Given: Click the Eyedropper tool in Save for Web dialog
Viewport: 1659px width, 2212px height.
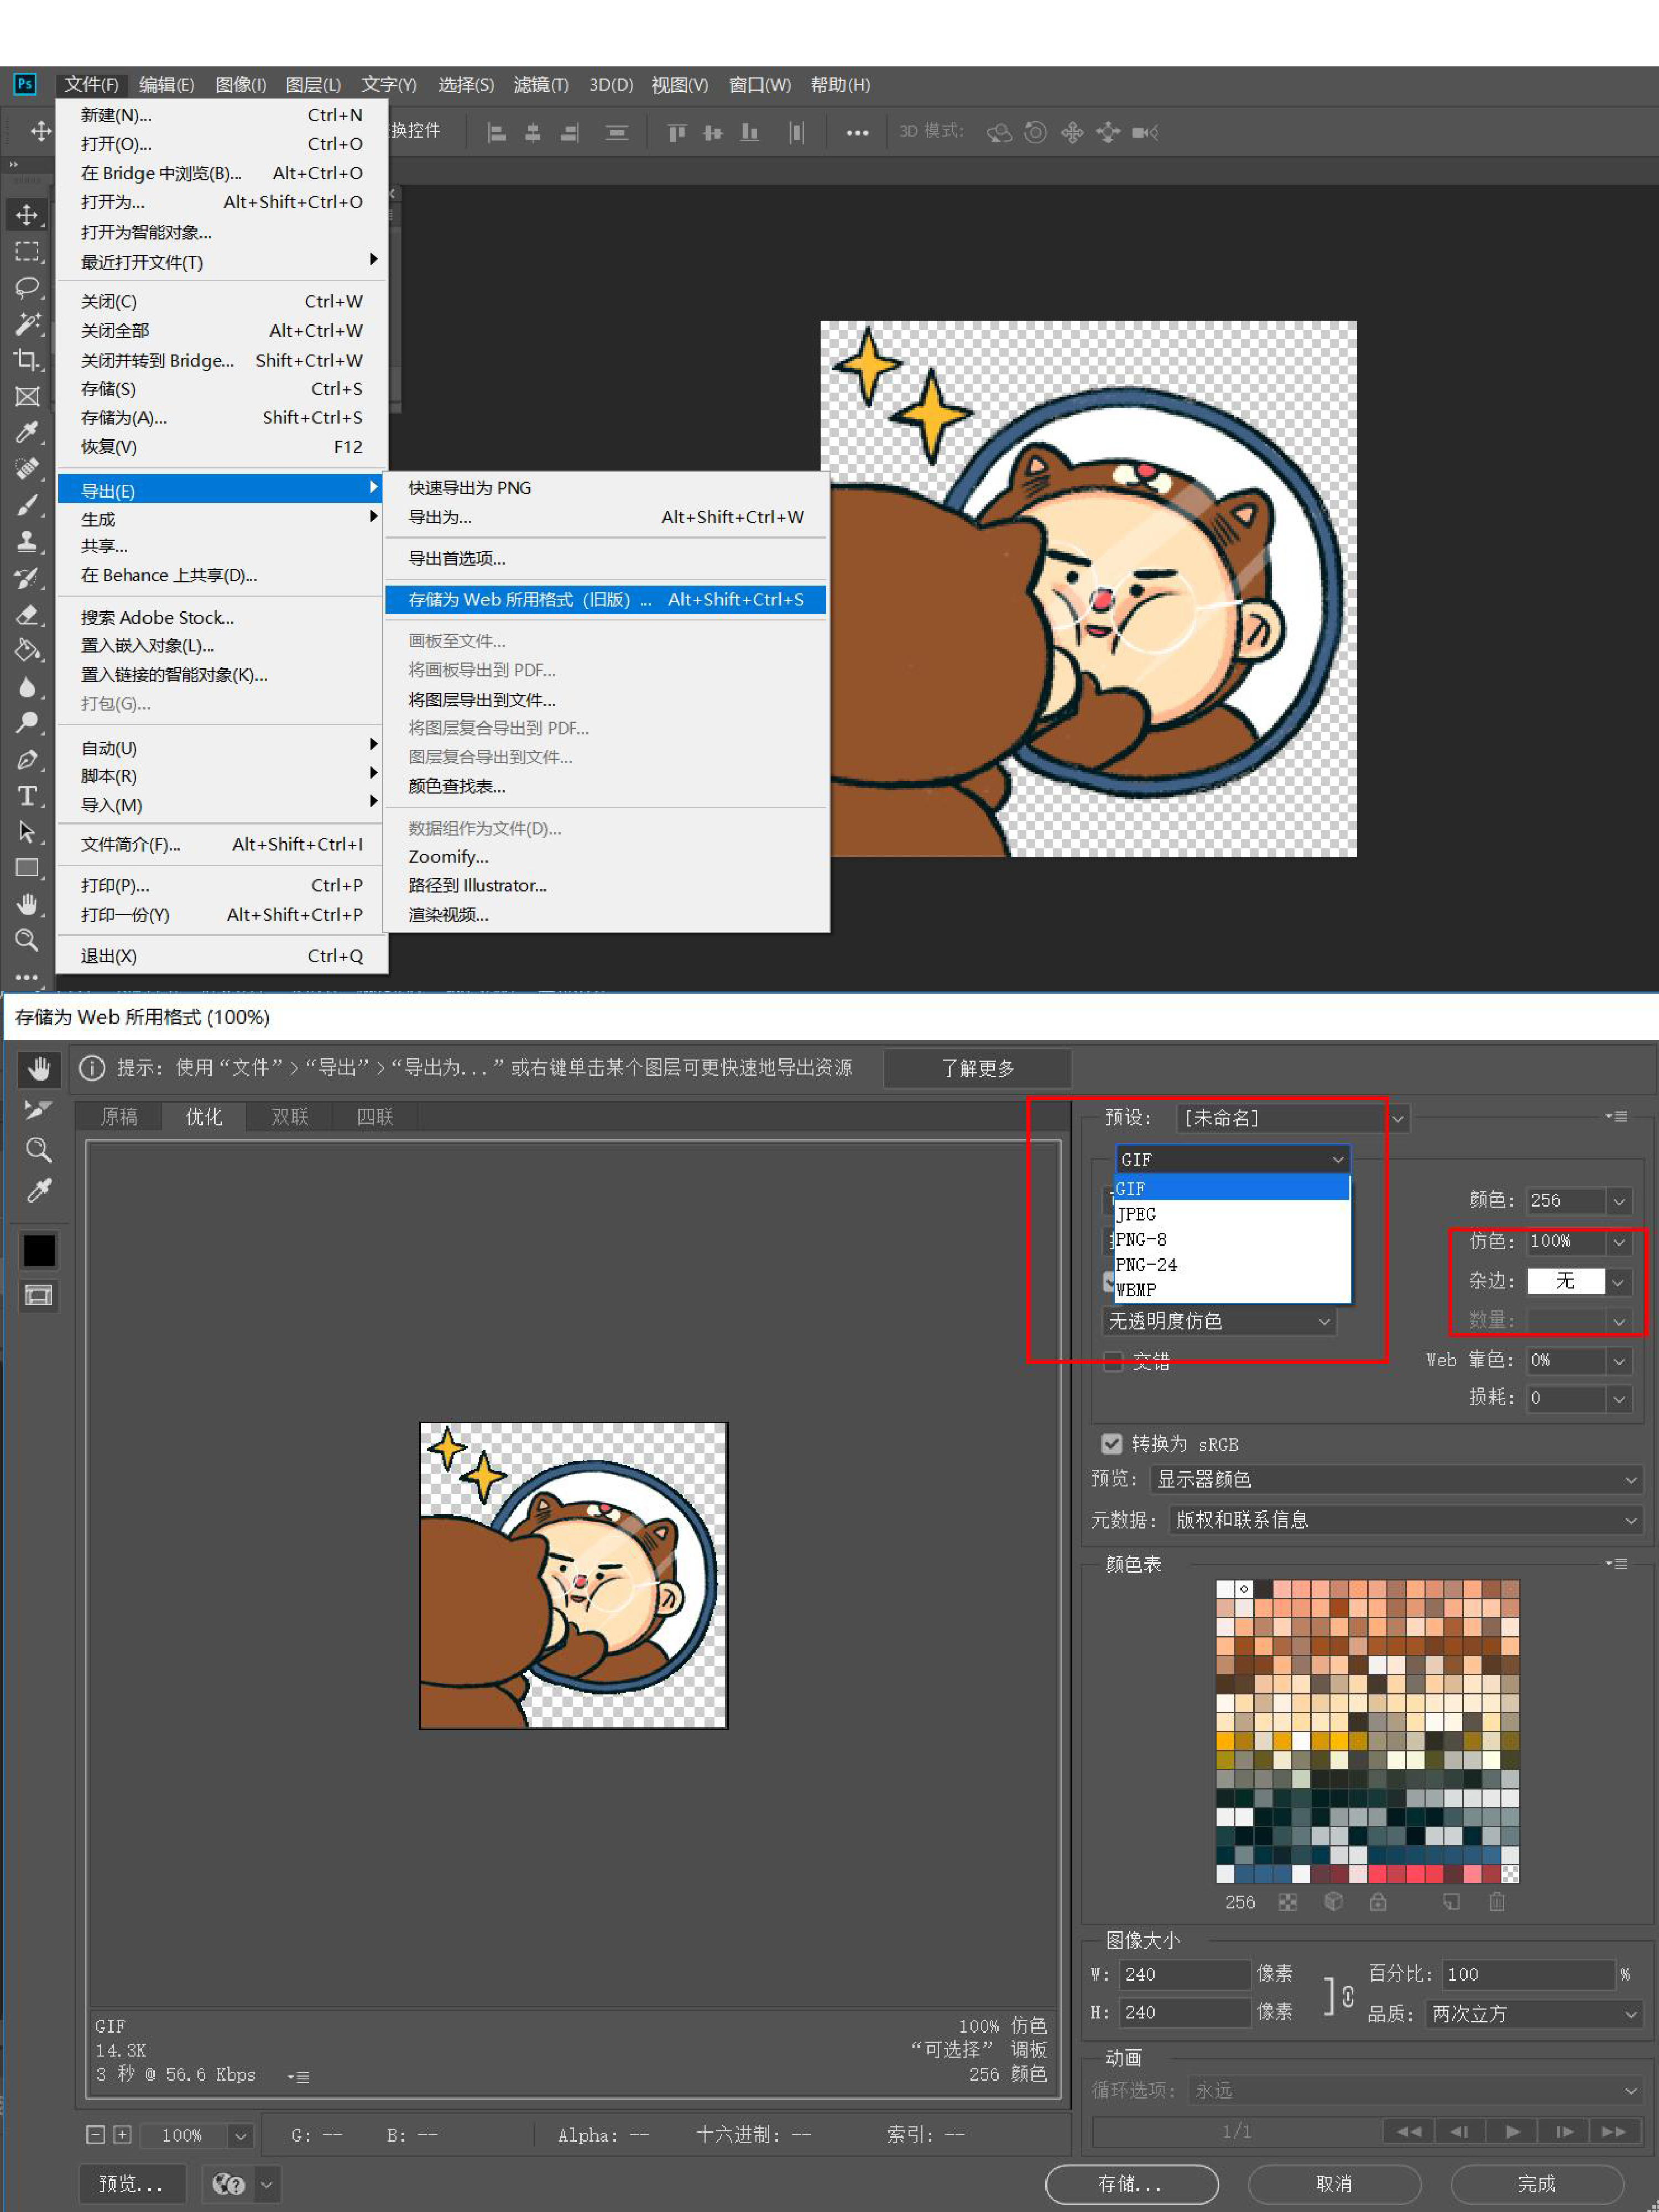Looking at the screenshot, I should pos(39,1191).
